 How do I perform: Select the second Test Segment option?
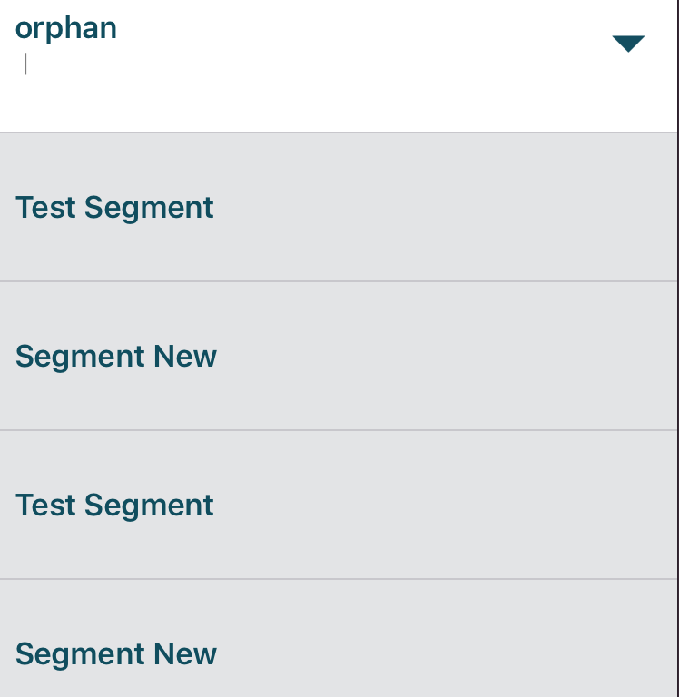pos(115,506)
